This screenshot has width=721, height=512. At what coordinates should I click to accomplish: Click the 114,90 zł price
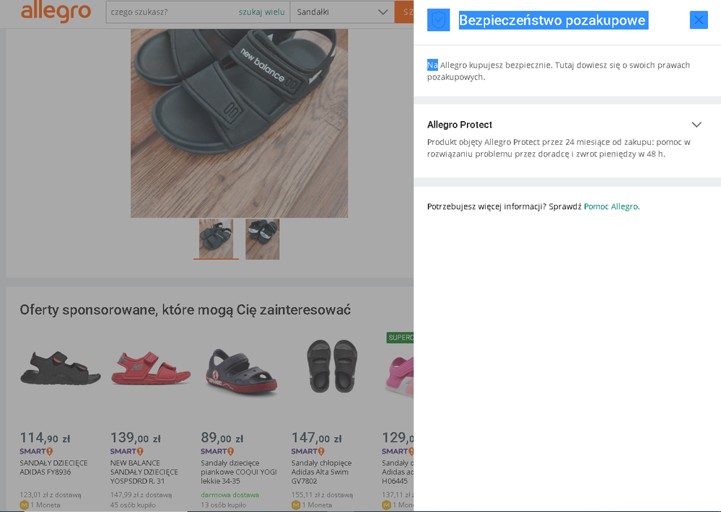(x=45, y=438)
